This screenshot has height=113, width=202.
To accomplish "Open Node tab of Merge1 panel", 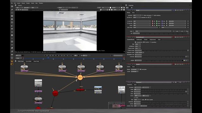I will [x=133, y=13].
